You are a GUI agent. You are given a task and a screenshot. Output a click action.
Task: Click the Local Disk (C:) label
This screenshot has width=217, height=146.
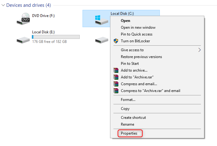(122, 14)
